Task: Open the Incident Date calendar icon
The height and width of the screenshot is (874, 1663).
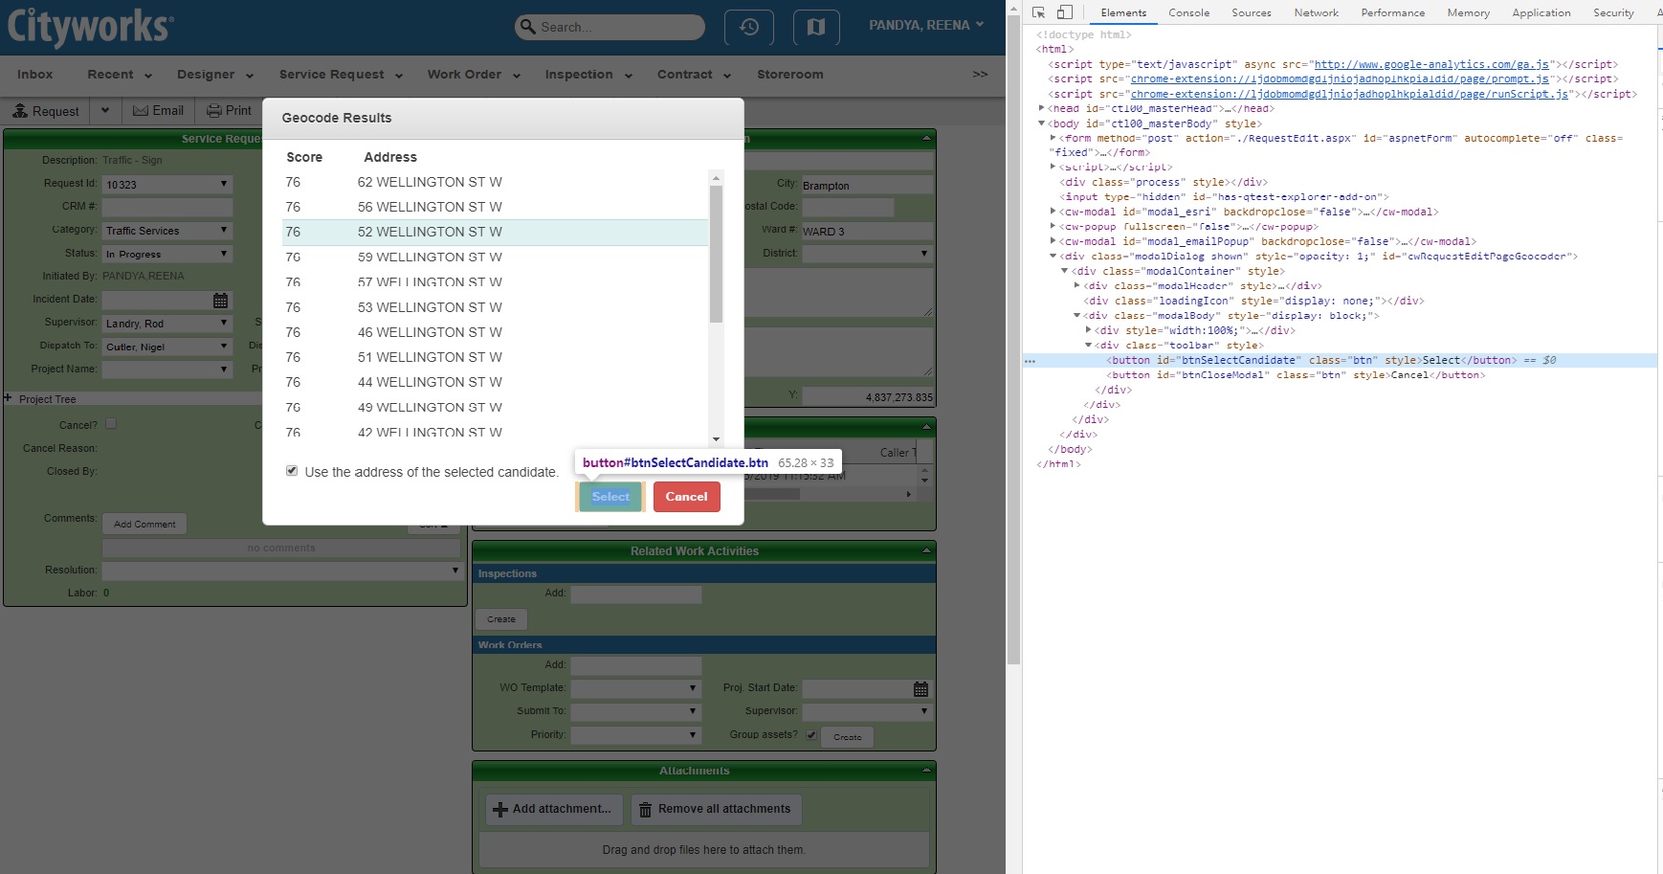Action: tap(220, 299)
